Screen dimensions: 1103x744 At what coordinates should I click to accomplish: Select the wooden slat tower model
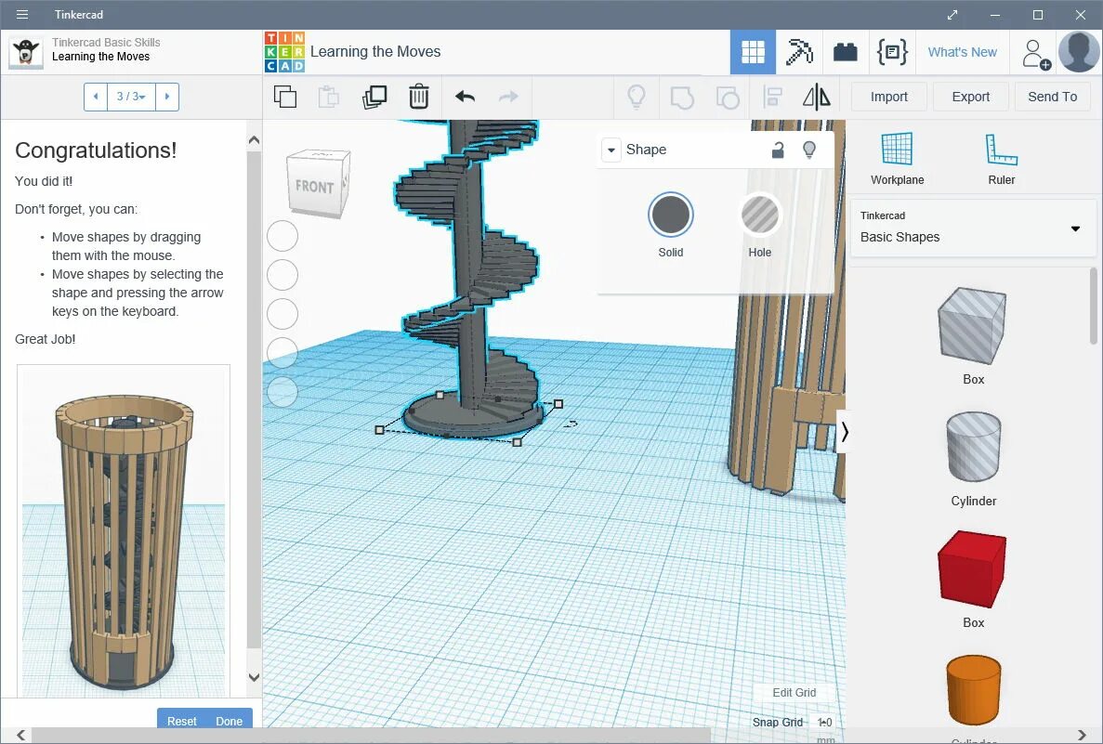pyautogui.click(x=788, y=309)
